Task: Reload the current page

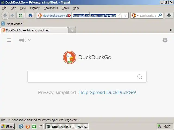Action: [x=21, y=15]
